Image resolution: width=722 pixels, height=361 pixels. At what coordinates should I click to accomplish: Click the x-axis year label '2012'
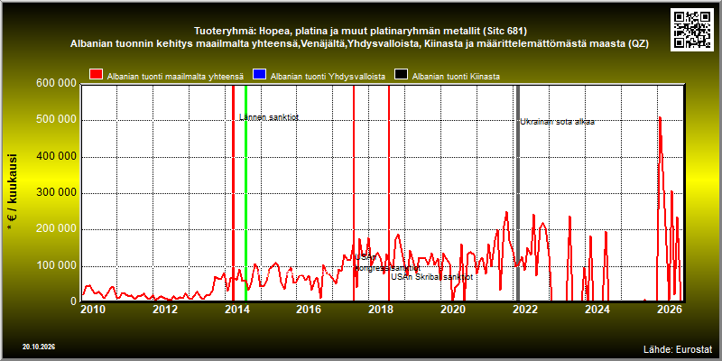pyautogui.click(x=165, y=309)
